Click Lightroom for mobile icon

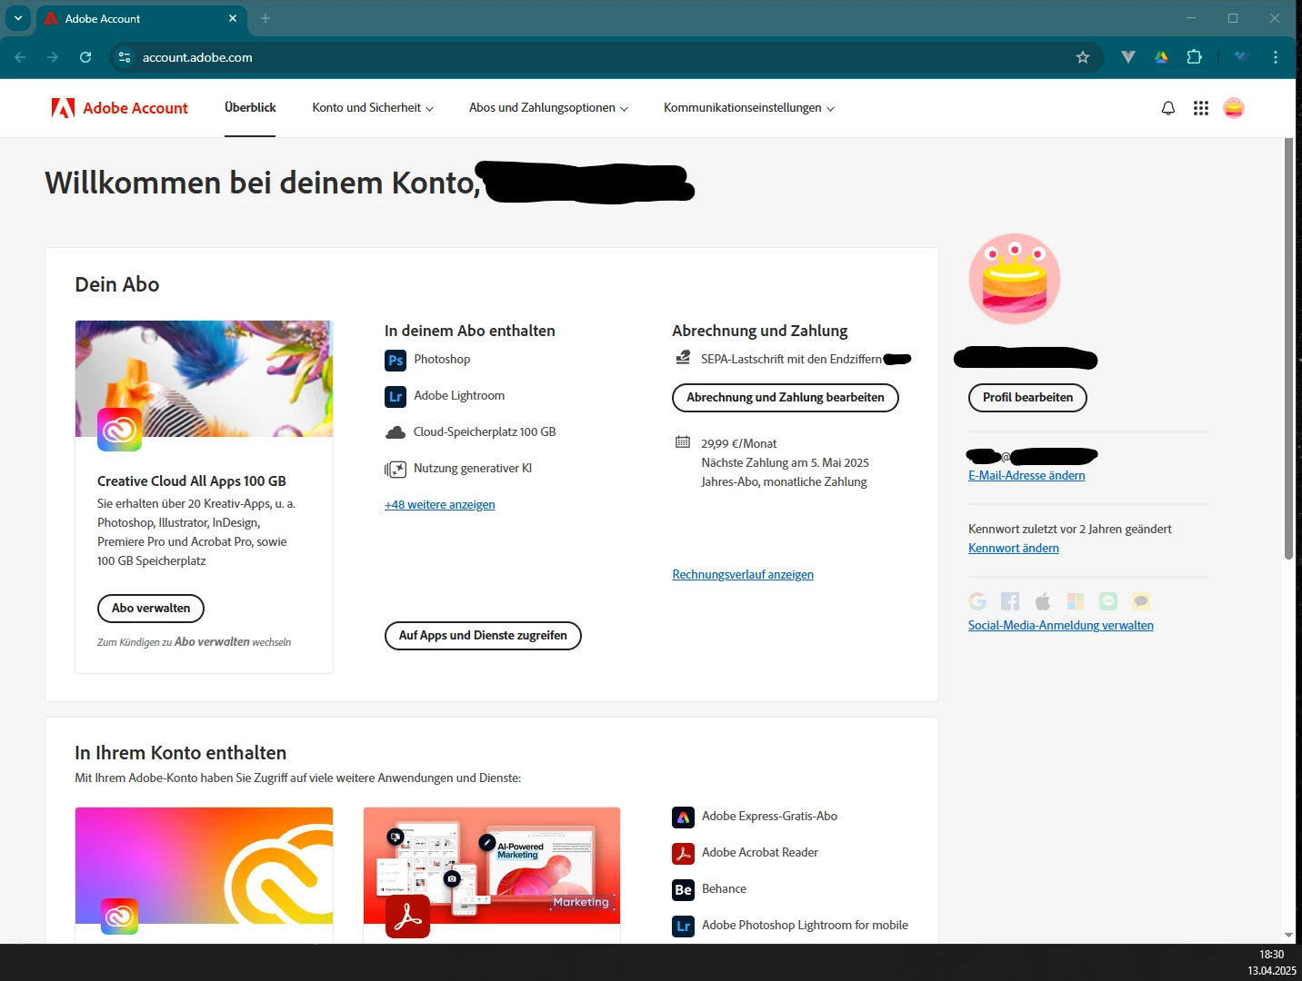[683, 926]
